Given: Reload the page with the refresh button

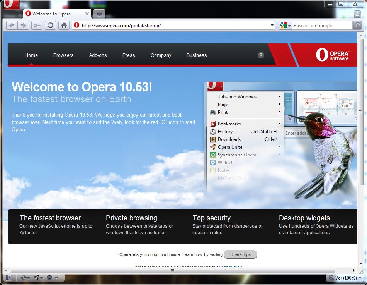Looking at the screenshot, I should pos(50,25).
